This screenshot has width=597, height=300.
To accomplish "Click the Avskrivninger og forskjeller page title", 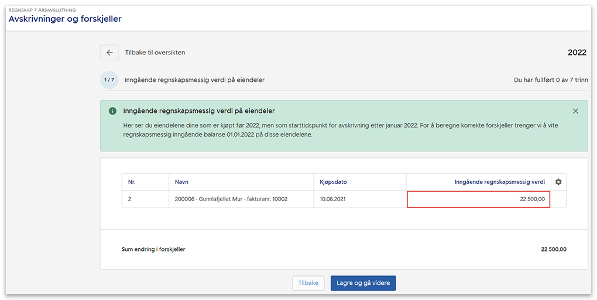I will [65, 19].
